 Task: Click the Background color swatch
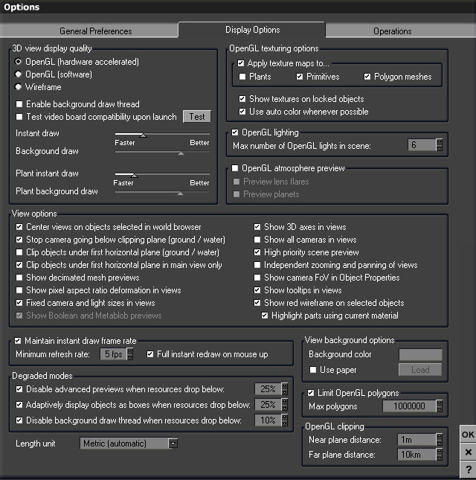[x=420, y=354]
